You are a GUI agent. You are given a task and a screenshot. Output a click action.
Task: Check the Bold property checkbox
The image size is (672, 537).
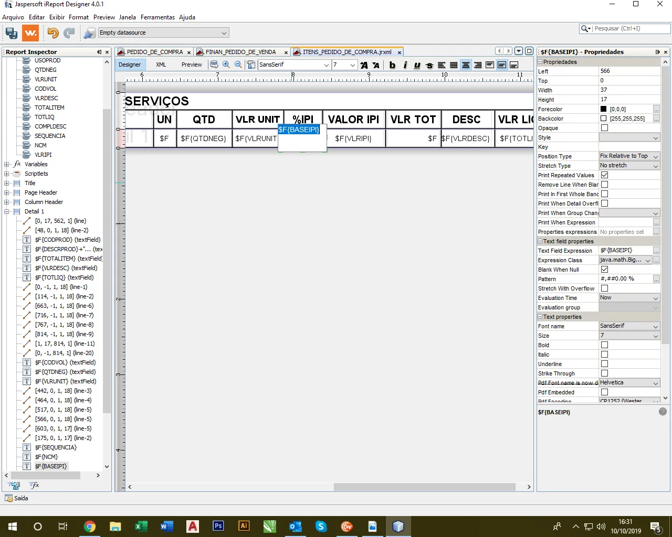[x=604, y=345]
